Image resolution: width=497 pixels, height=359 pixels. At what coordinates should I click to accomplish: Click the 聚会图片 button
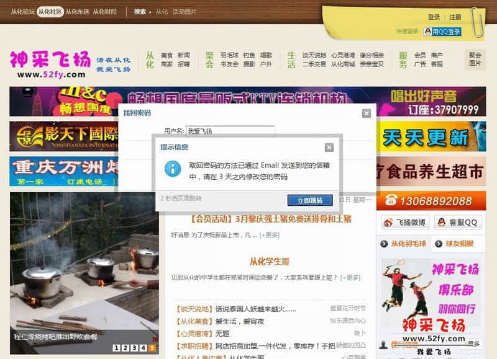[x=475, y=59]
